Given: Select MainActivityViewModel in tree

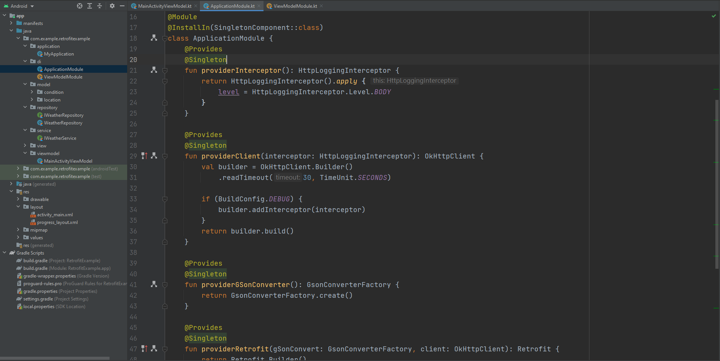Looking at the screenshot, I should coord(68,161).
